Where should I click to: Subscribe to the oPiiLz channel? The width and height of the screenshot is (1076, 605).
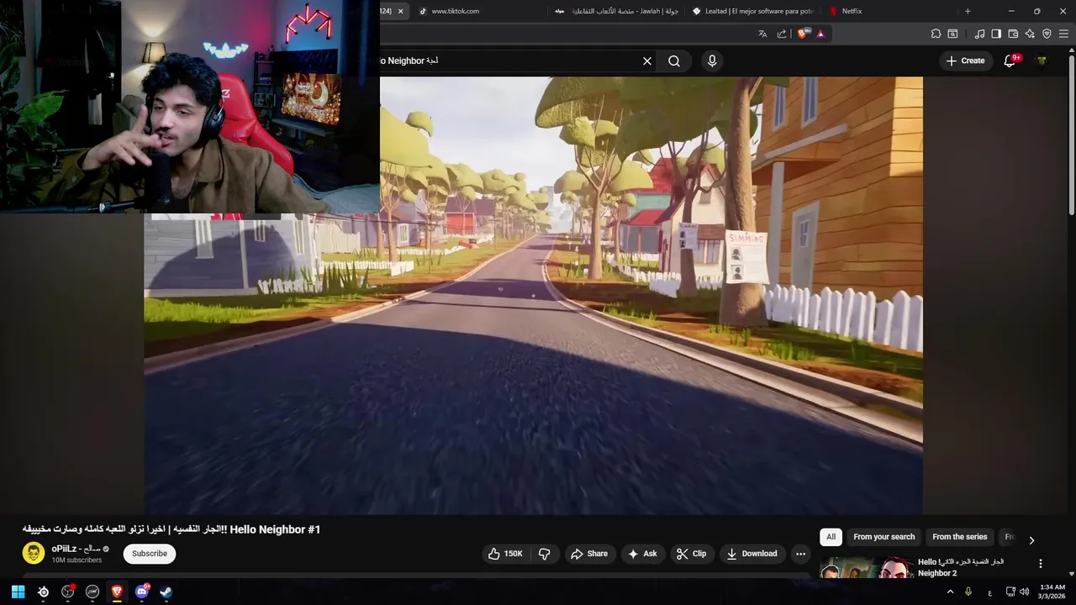coord(150,553)
